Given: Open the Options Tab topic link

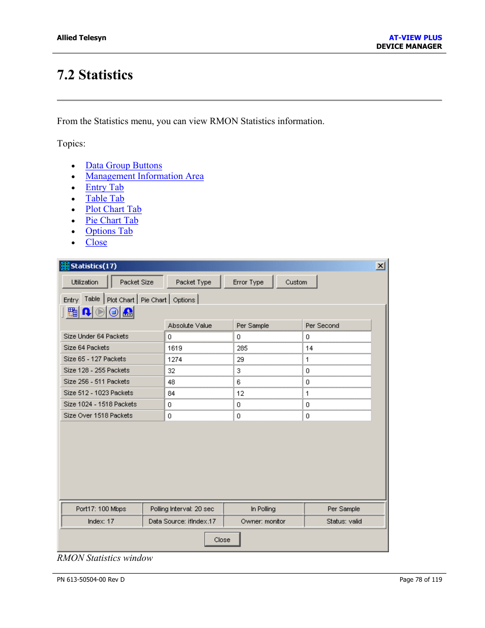Looking at the screenshot, I should coord(109,231).
